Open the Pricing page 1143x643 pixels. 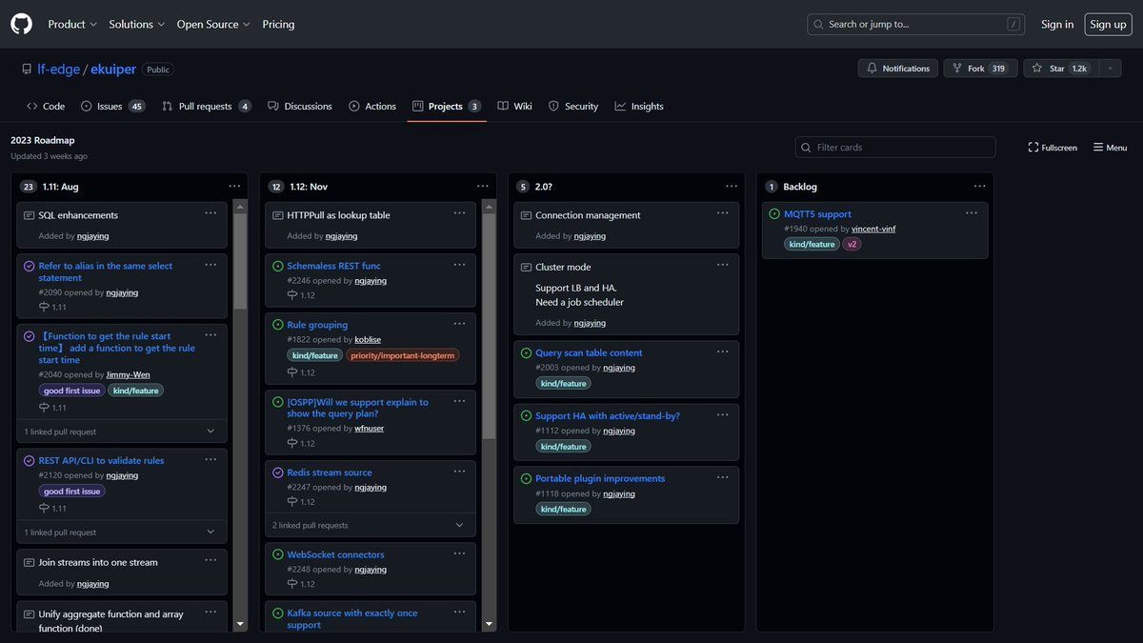coord(278,24)
